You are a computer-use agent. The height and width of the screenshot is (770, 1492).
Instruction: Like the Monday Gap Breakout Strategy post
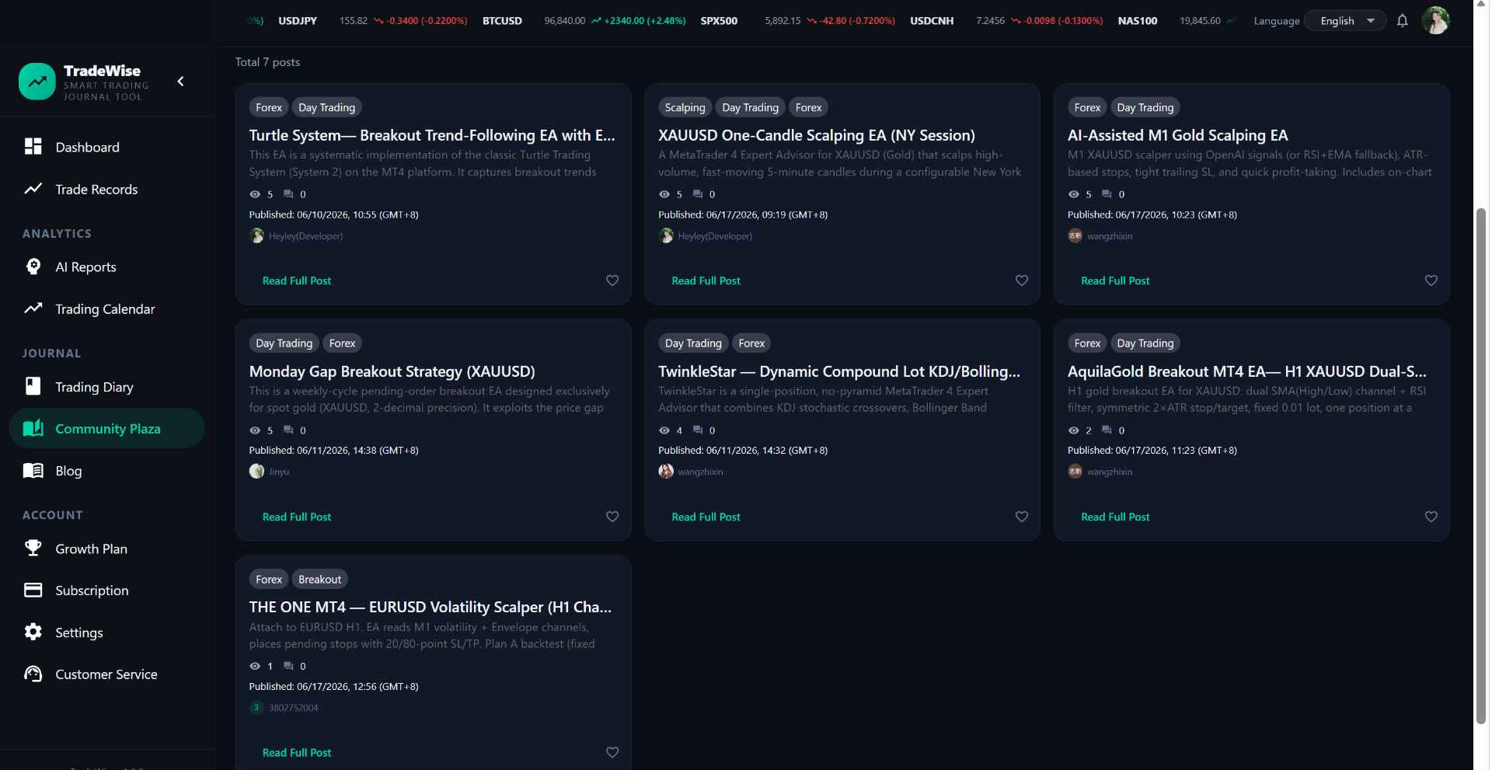click(x=612, y=517)
